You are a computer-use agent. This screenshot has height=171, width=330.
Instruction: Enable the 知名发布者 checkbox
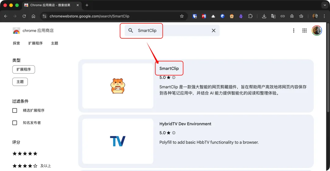(x=15, y=123)
